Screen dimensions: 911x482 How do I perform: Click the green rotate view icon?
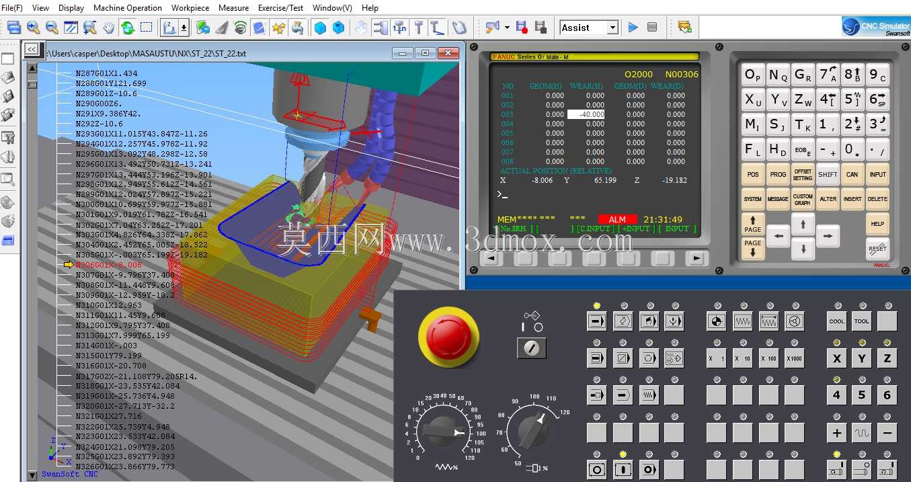(x=127, y=28)
